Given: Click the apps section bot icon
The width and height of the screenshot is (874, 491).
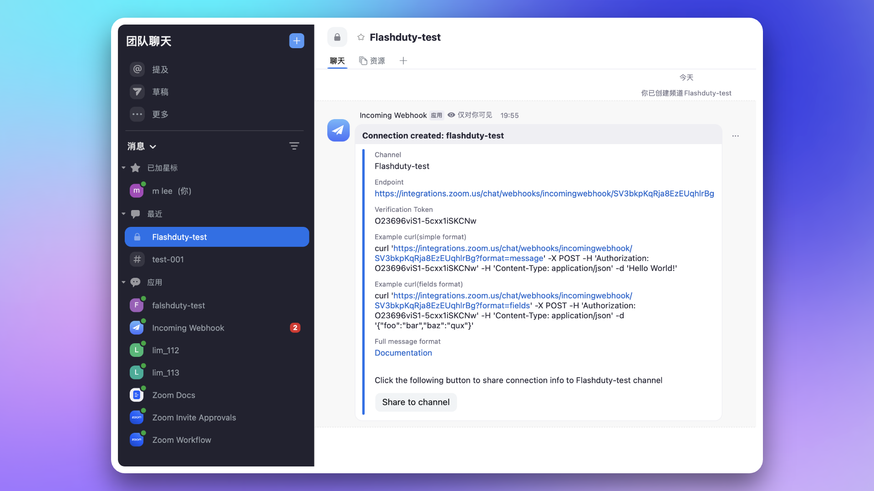Looking at the screenshot, I should click(x=135, y=282).
